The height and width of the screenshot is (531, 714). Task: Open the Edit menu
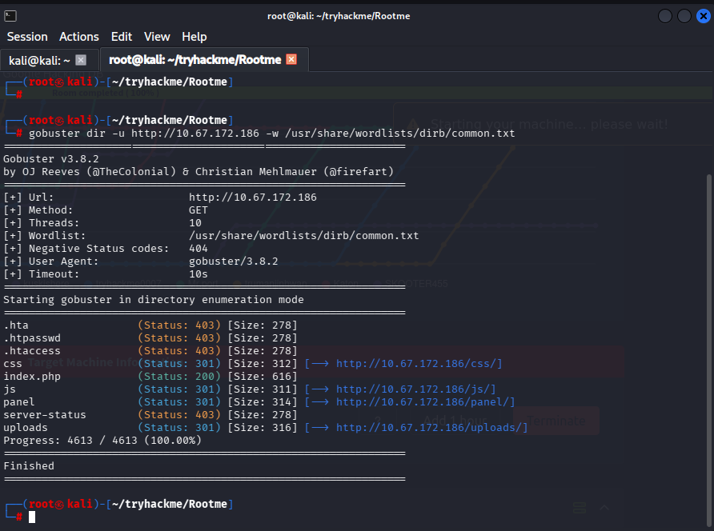[122, 37]
